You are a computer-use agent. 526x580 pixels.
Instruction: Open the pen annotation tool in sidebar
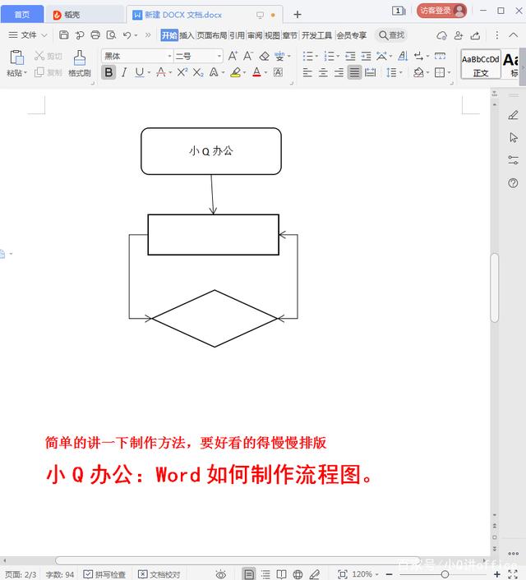tap(513, 115)
